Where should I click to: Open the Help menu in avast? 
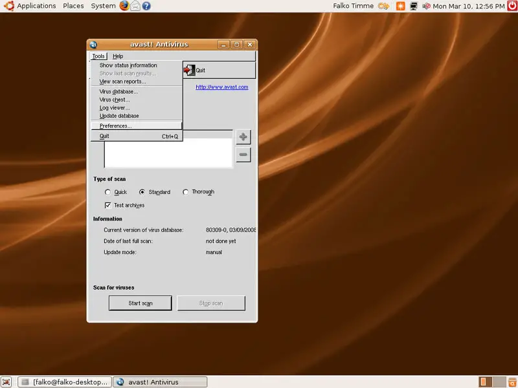pyautogui.click(x=118, y=56)
